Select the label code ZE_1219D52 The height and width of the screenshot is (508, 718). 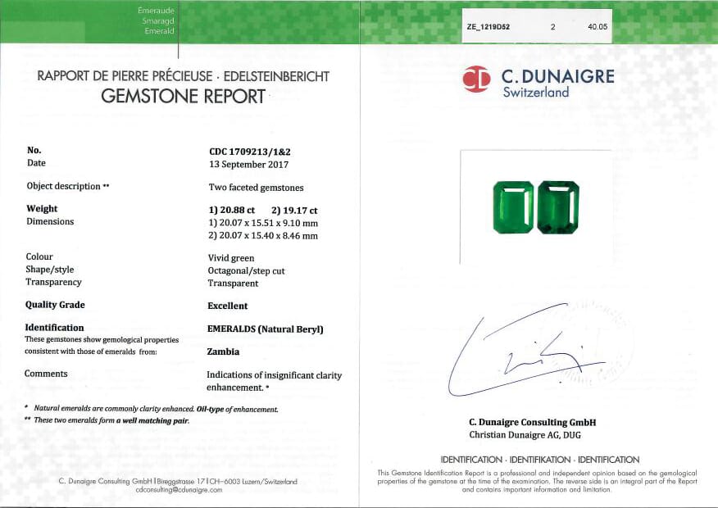pyautogui.click(x=489, y=27)
